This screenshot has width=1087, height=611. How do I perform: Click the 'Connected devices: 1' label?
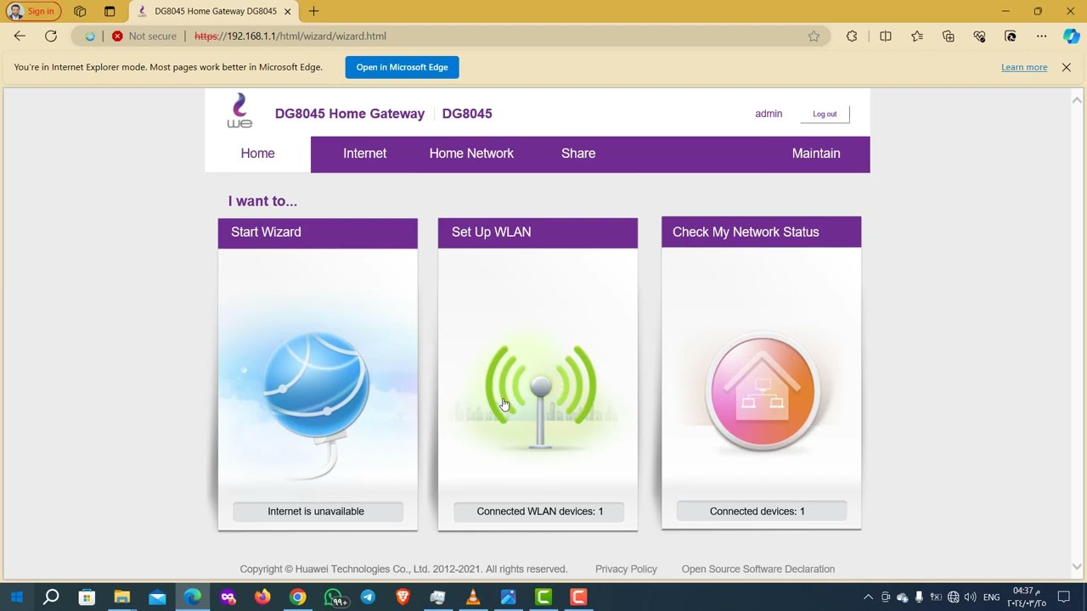(x=762, y=512)
